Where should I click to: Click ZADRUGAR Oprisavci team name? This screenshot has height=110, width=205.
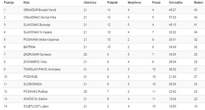tap(37, 54)
